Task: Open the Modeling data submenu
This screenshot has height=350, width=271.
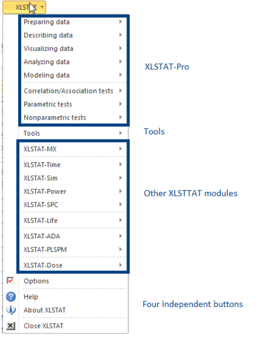Action: [73, 75]
